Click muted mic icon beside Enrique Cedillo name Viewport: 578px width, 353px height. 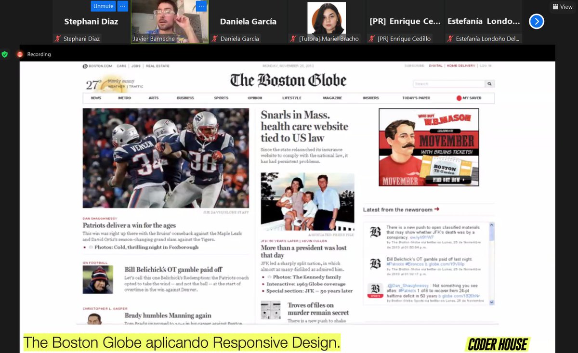point(372,39)
